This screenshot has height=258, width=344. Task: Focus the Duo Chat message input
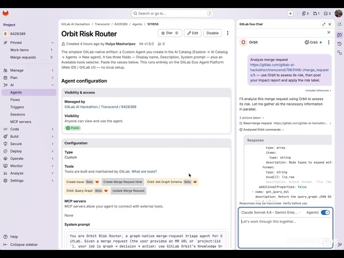click(285, 233)
